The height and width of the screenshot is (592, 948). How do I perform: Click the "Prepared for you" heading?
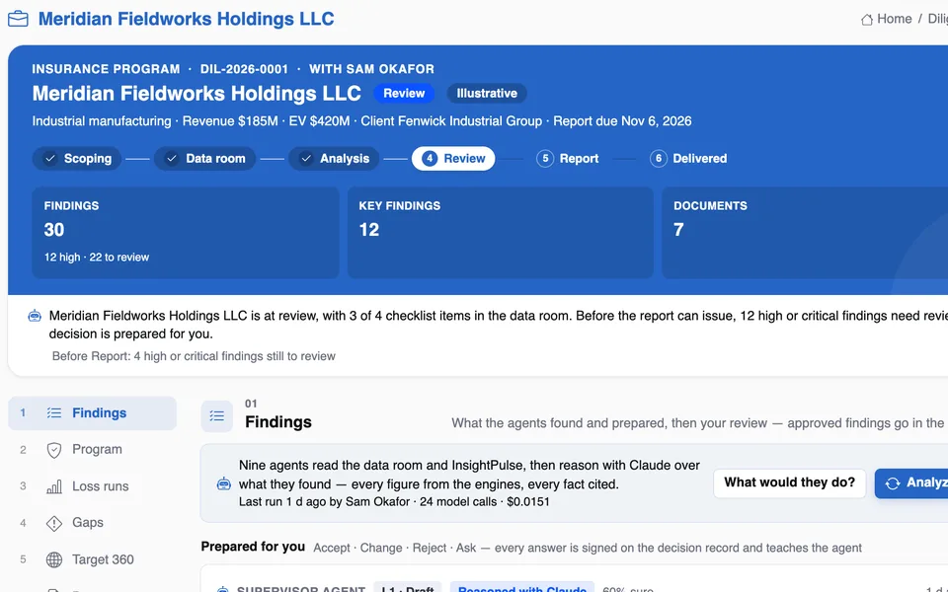coord(253,547)
